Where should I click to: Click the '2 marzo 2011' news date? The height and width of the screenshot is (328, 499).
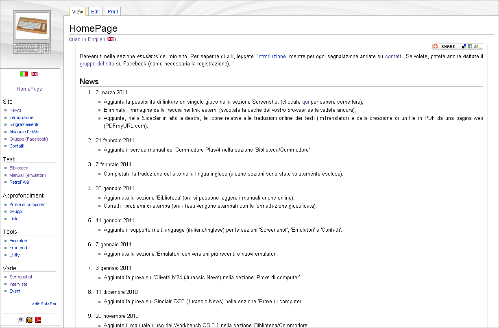[x=112, y=93]
